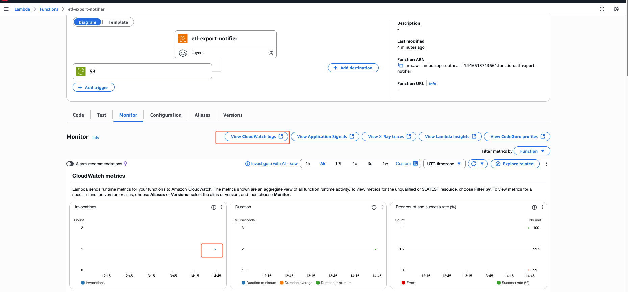This screenshot has height=292, width=628.
Task: Select the 1d time range
Action: (x=355, y=164)
